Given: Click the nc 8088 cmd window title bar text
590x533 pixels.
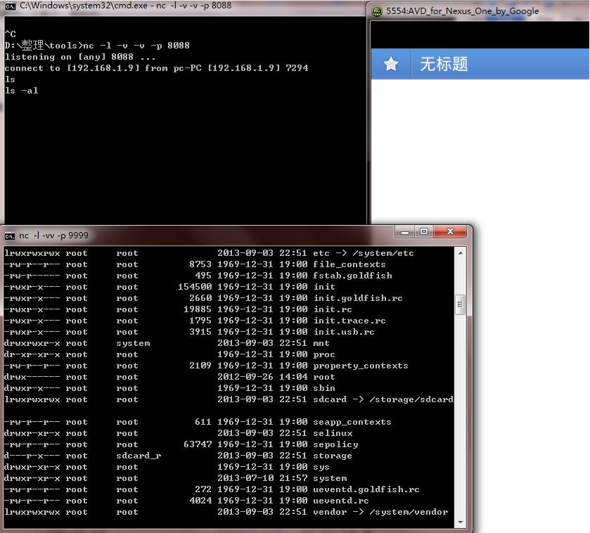Looking at the screenshot, I should coord(125,6).
